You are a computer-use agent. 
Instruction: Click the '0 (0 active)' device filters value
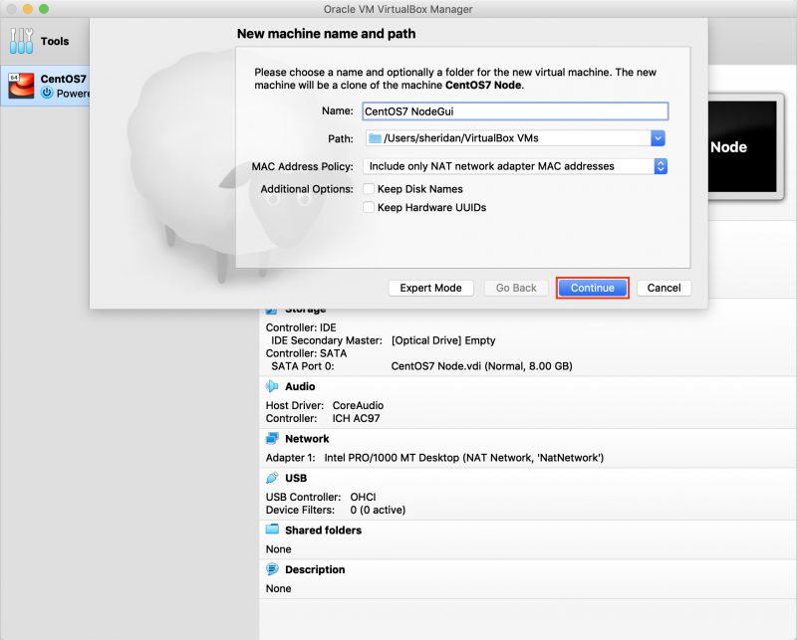coord(378,510)
